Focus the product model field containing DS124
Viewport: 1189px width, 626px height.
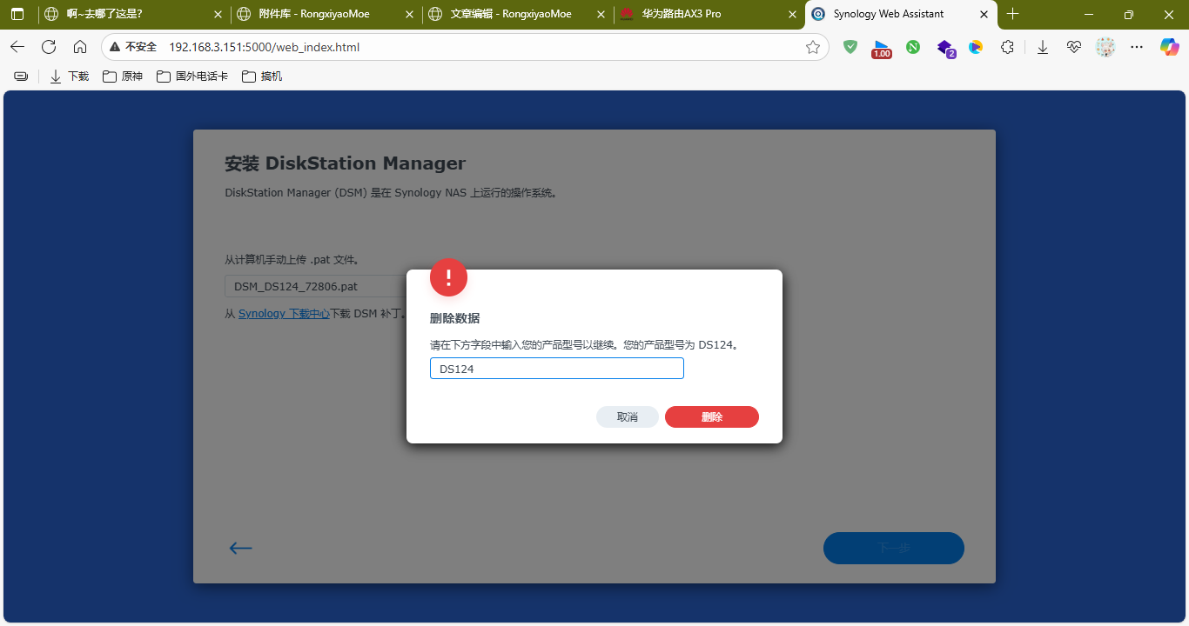point(557,369)
